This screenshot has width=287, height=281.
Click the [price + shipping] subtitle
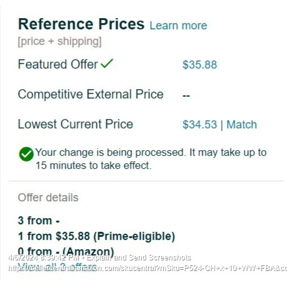coord(60,41)
